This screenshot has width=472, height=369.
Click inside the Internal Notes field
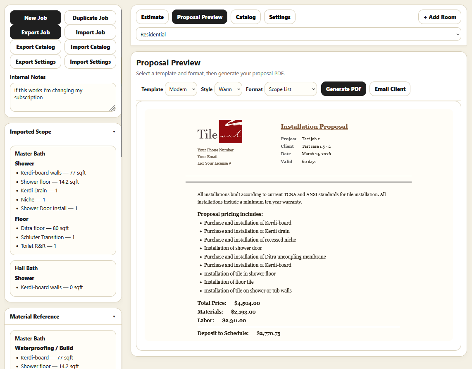coord(63,97)
